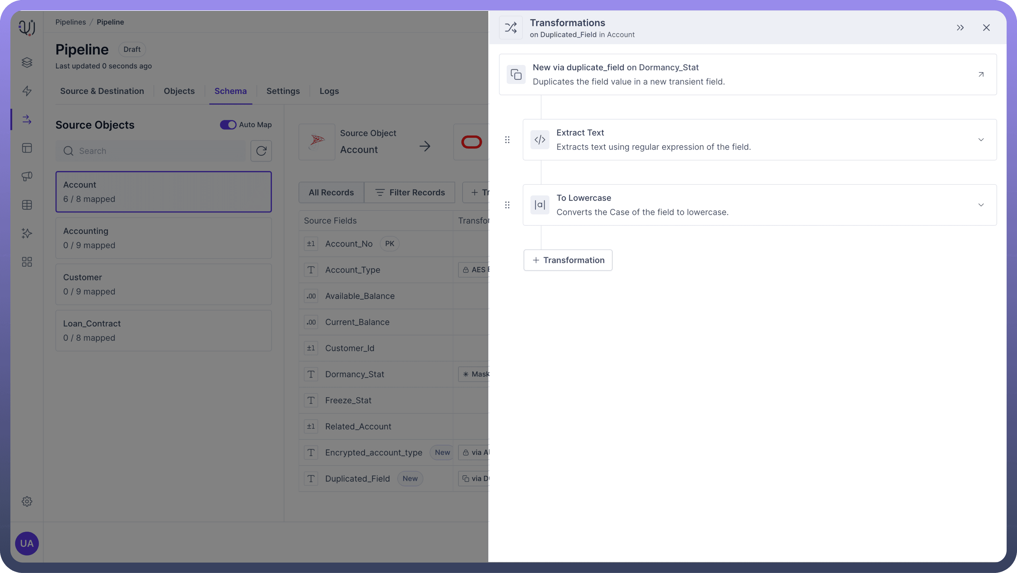Expand the Extract Text transformation
The image size is (1017, 573).
pos(981,140)
